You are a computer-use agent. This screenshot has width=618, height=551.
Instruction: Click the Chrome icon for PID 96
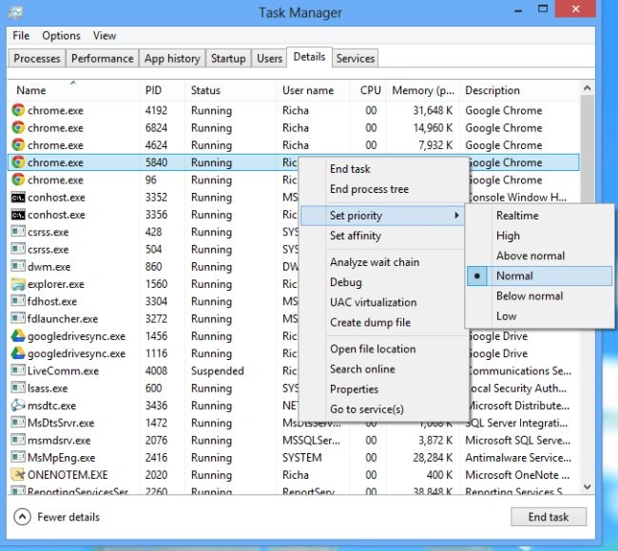(x=18, y=180)
